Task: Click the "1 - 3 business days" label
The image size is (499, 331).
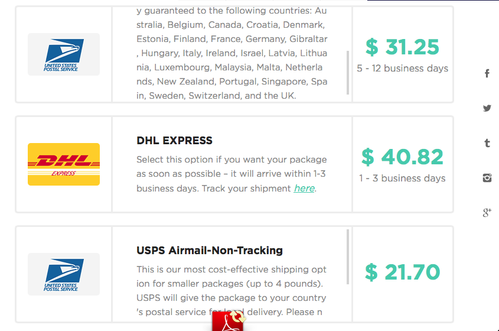Action: coord(402,178)
